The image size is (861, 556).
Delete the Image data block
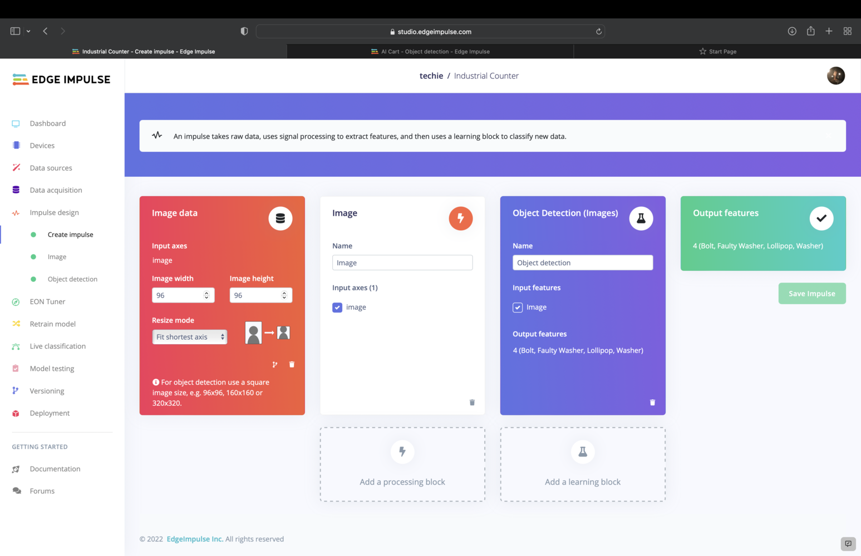pos(292,365)
